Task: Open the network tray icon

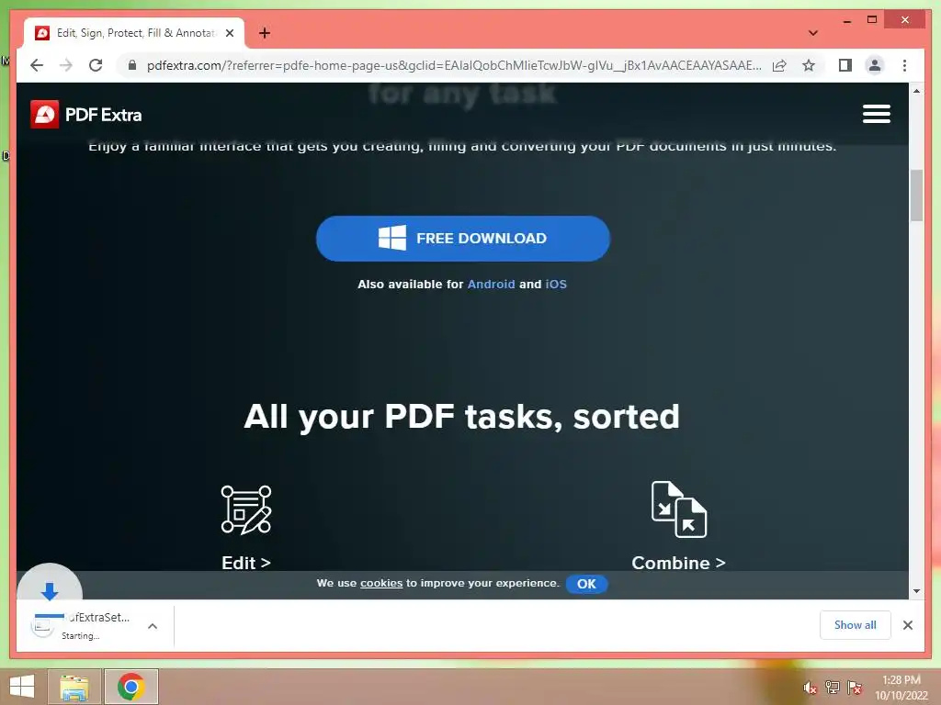Action: click(x=832, y=688)
